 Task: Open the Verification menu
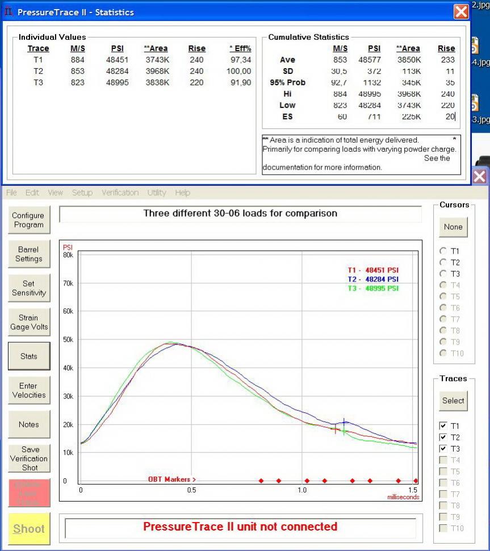[120, 193]
